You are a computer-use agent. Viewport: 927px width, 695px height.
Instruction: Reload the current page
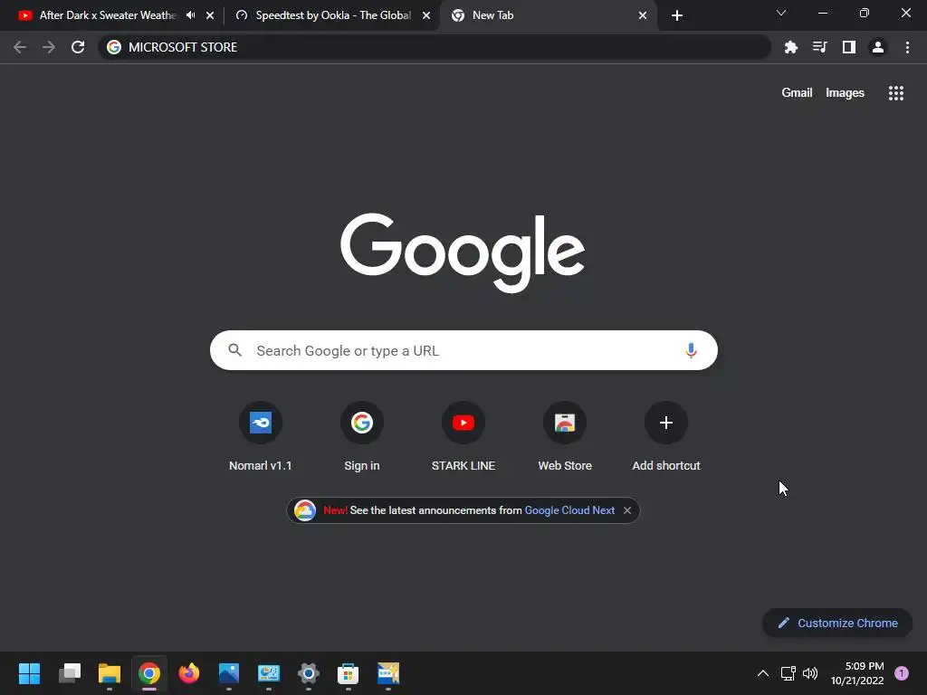(x=78, y=47)
